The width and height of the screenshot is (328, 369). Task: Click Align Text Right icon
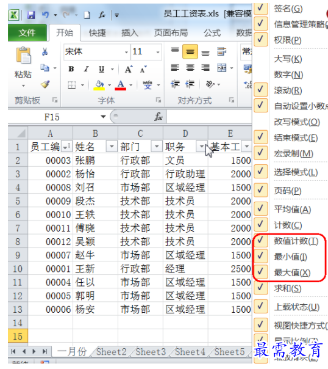tap(205, 68)
